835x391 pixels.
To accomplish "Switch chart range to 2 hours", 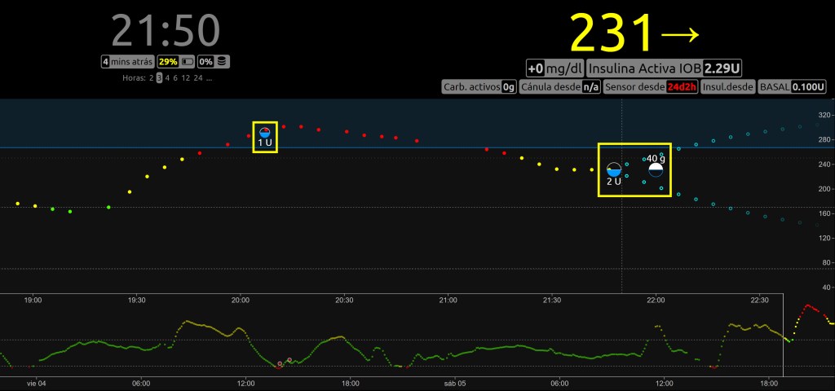I will coord(151,78).
